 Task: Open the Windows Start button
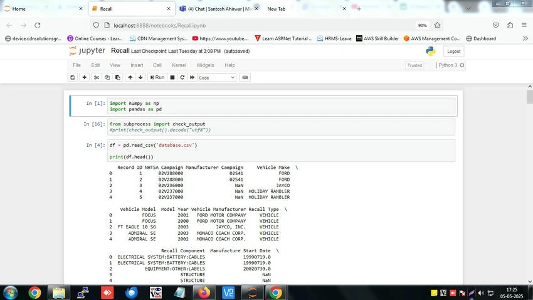pyautogui.click(x=10, y=292)
